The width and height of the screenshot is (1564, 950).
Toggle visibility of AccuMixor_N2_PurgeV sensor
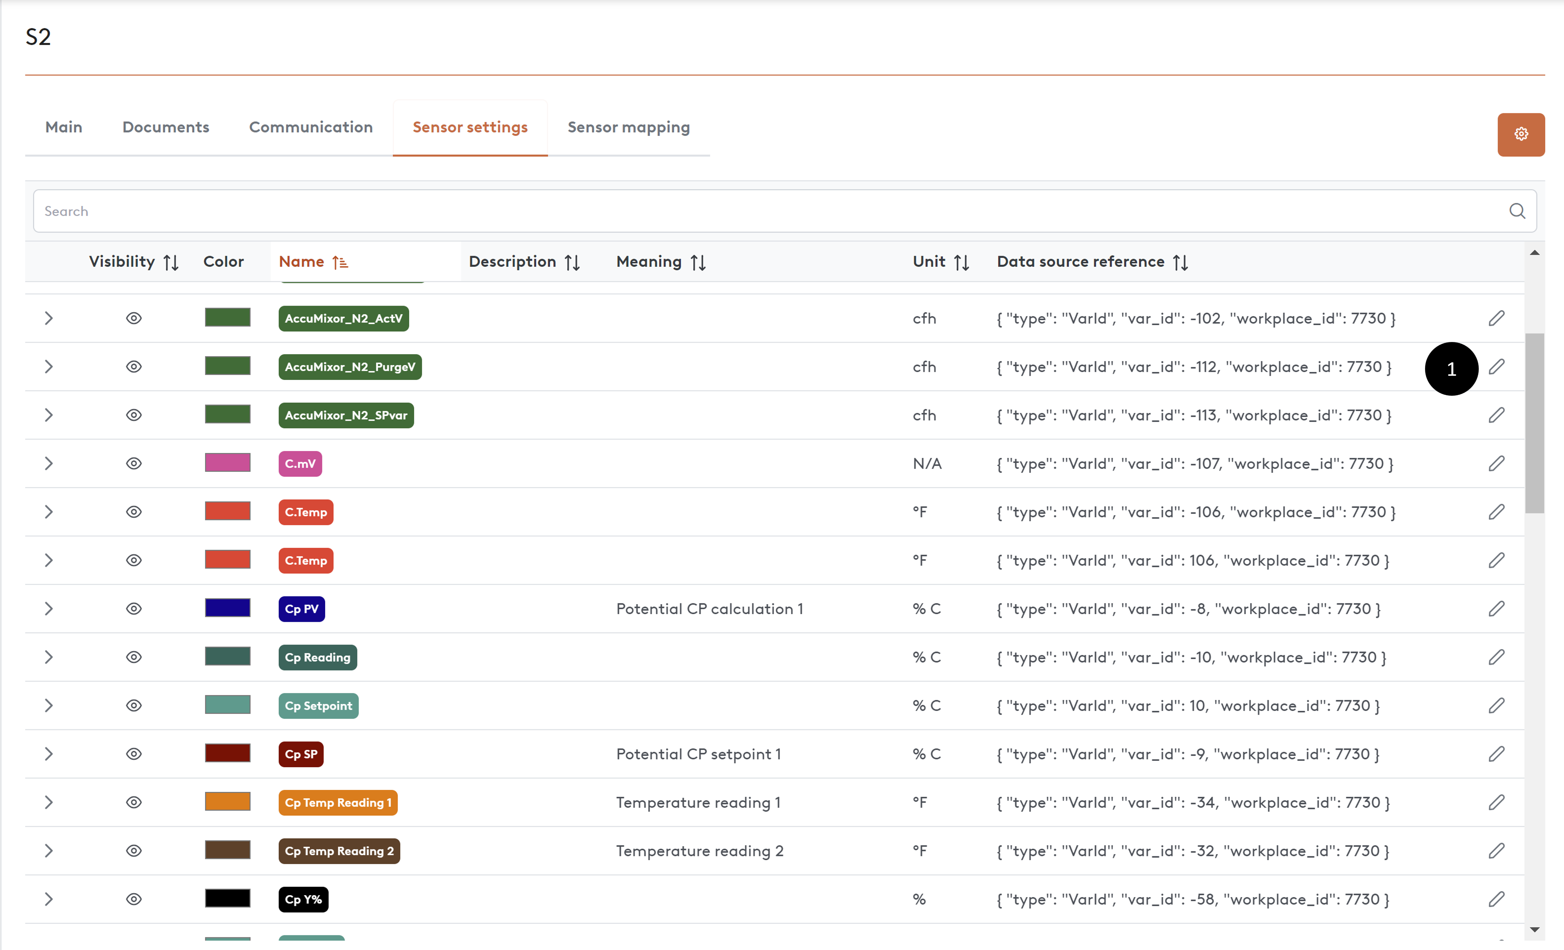133,367
